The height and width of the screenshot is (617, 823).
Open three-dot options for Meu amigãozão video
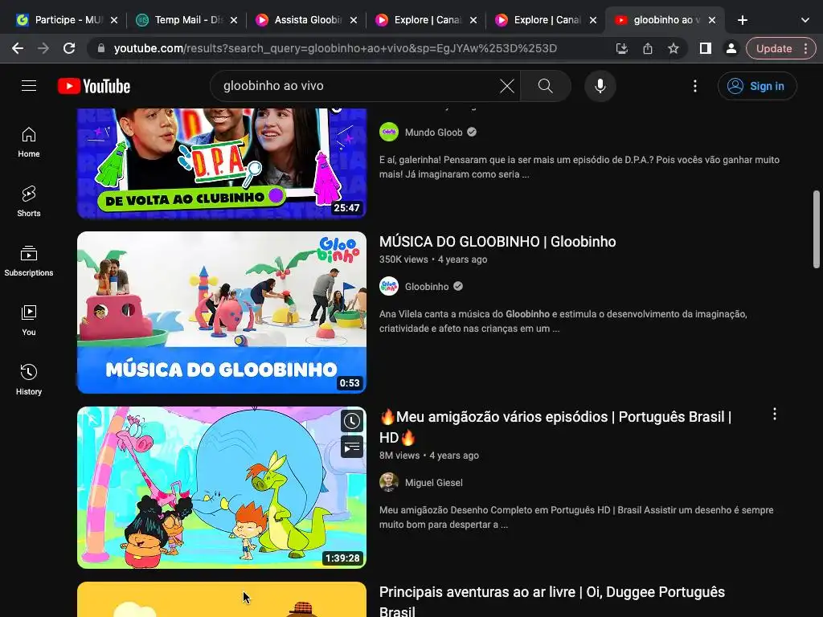pos(774,415)
